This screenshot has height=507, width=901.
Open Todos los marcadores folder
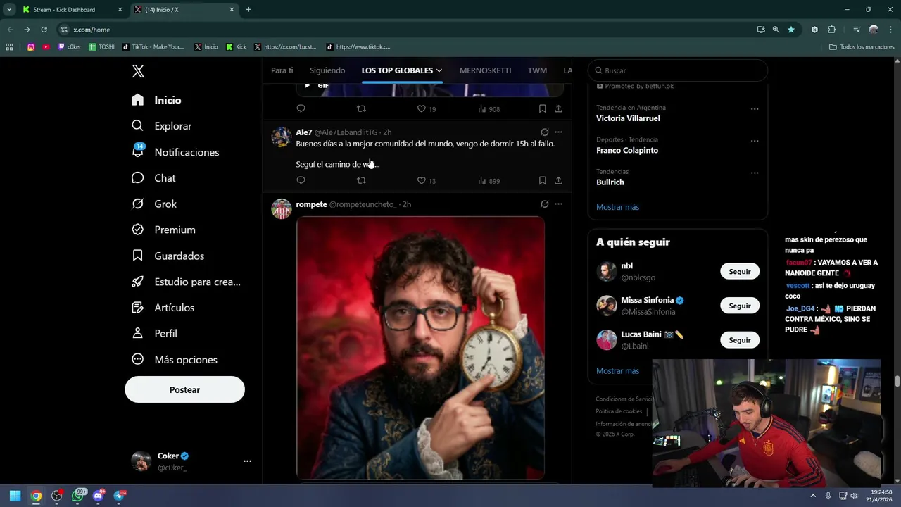click(x=862, y=47)
